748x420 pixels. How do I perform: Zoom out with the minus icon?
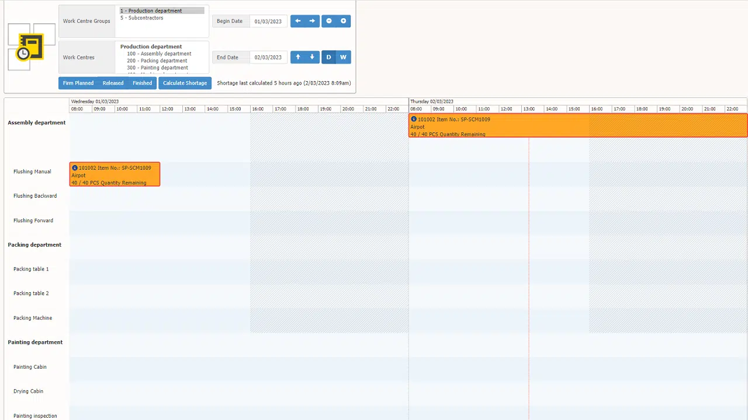pos(328,20)
